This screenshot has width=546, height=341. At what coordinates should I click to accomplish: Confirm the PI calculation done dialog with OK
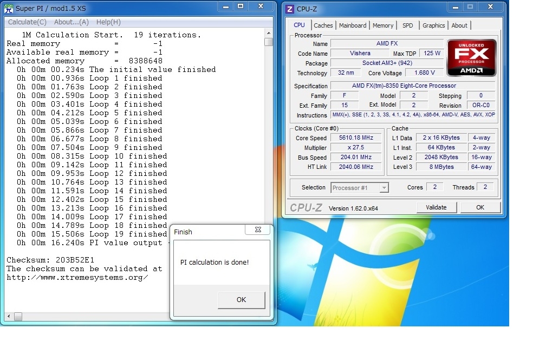(241, 300)
